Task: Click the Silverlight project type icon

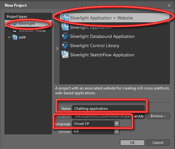Action: pyautogui.click(x=15, y=24)
